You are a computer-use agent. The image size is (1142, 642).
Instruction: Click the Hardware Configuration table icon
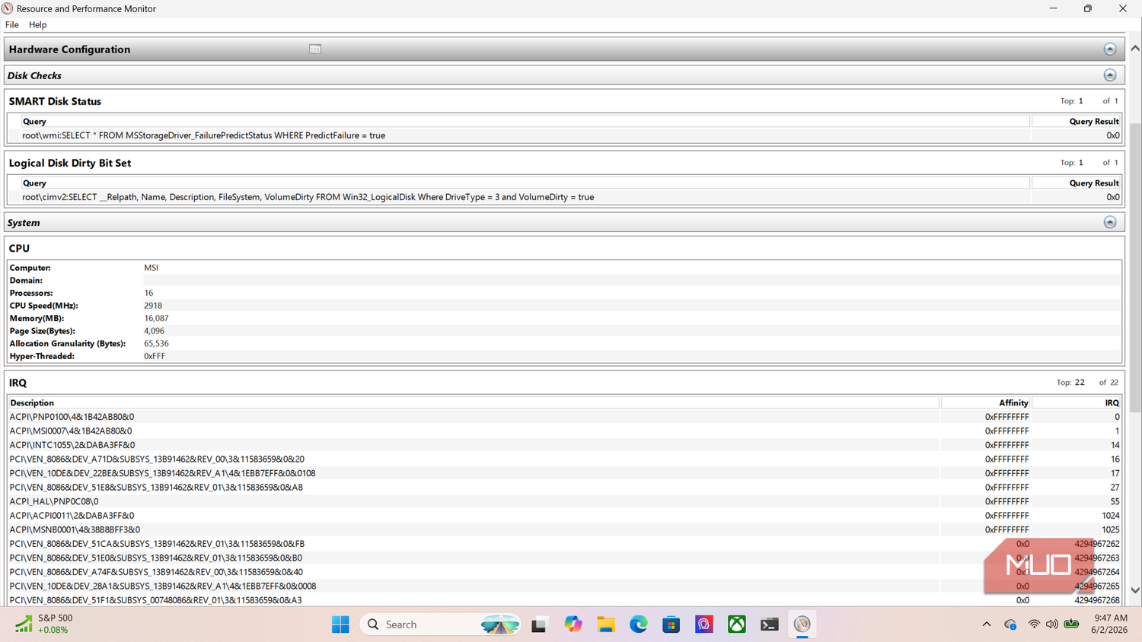[315, 49]
